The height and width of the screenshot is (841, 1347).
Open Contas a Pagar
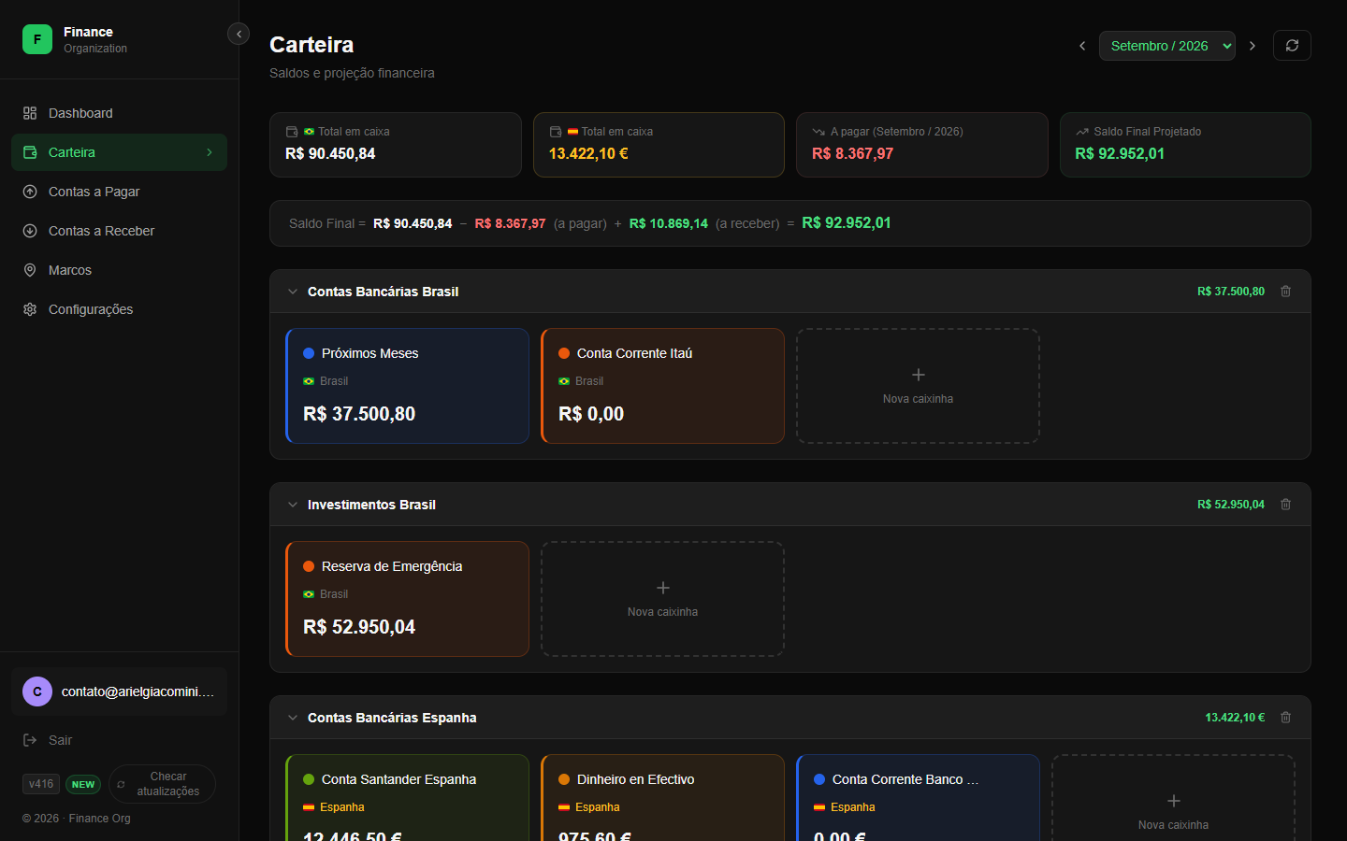tap(119, 192)
